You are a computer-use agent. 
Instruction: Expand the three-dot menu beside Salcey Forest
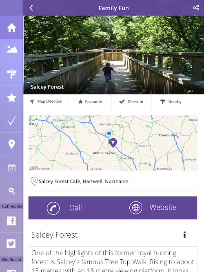(184, 235)
